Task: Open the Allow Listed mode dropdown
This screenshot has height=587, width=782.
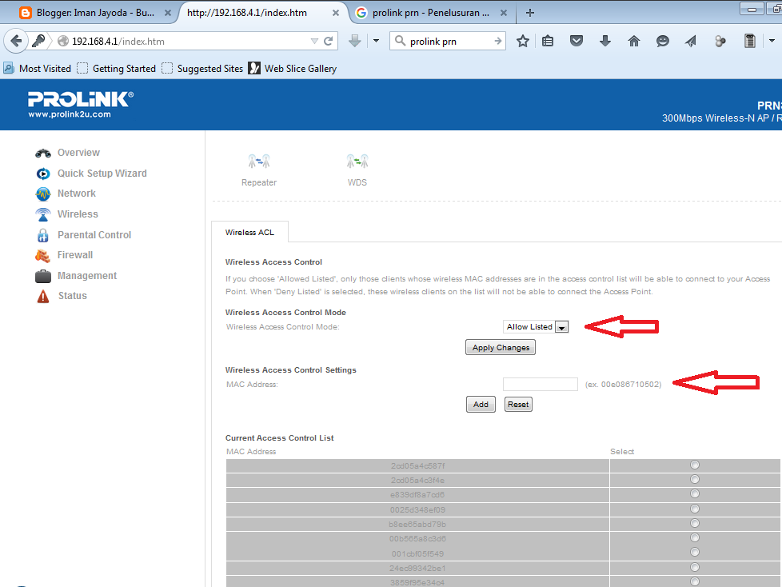Action: click(x=536, y=326)
